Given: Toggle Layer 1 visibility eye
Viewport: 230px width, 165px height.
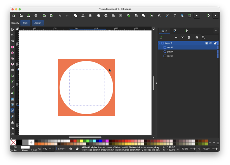Looking at the screenshot, I should pos(211,43).
